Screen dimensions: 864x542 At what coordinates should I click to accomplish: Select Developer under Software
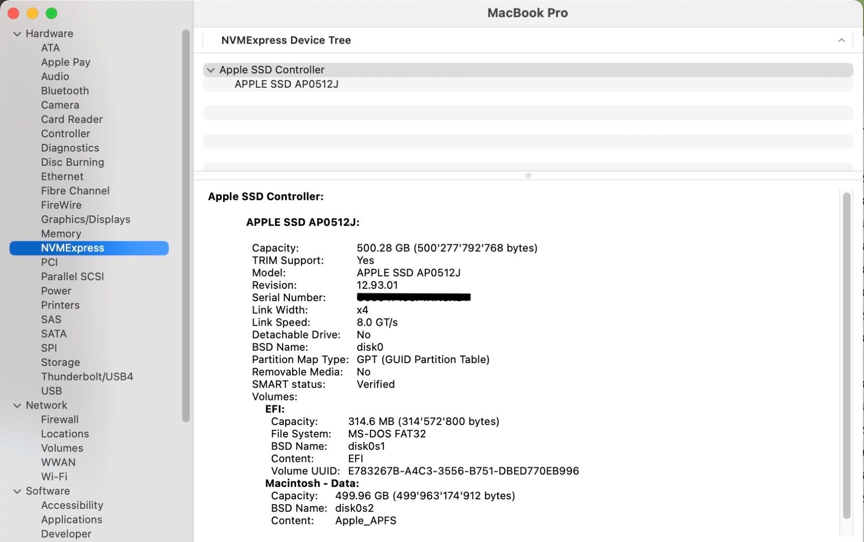[x=66, y=534]
